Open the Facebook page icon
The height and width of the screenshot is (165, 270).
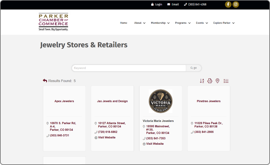tap(228, 4)
